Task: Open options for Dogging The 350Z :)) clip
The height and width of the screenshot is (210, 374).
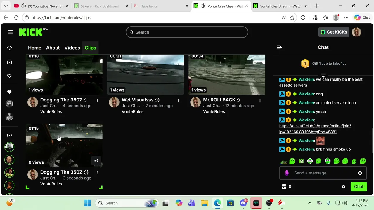Action: tap(97, 173)
